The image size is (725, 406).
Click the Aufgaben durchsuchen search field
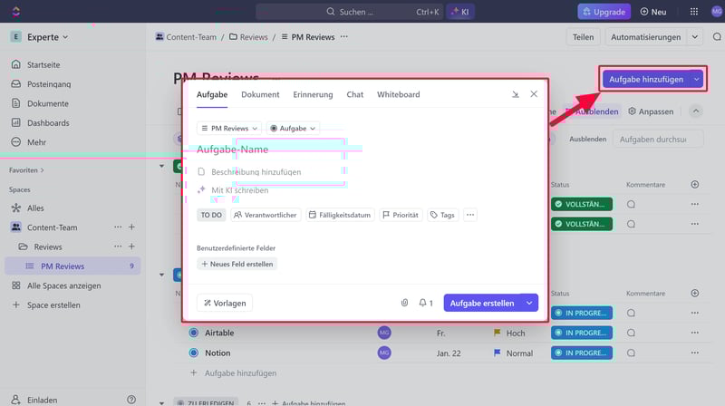click(659, 140)
